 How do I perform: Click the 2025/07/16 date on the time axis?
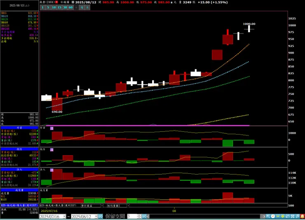(49, 211)
